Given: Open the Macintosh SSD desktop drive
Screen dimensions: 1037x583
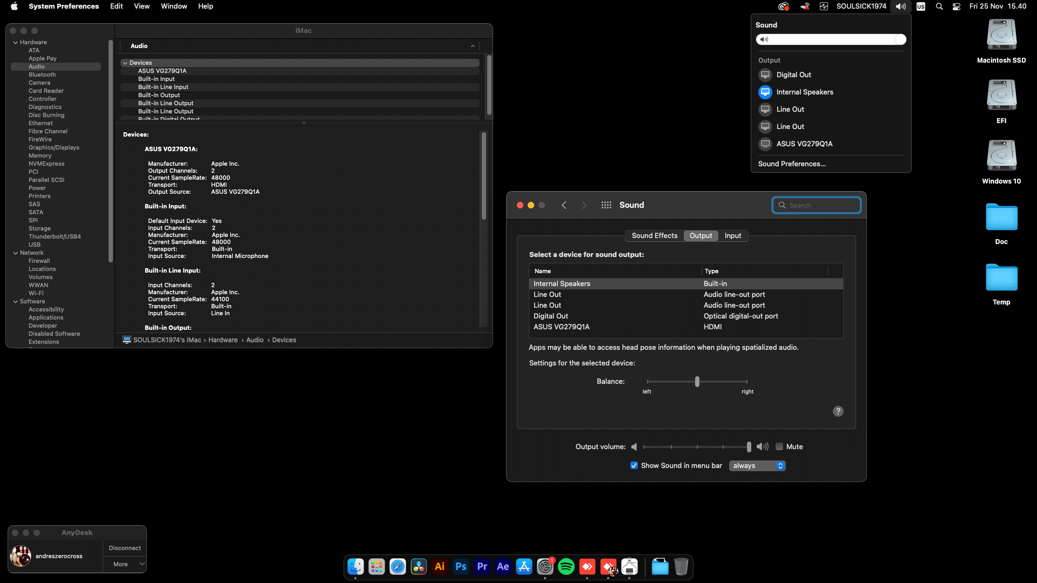Looking at the screenshot, I should [x=1001, y=41].
